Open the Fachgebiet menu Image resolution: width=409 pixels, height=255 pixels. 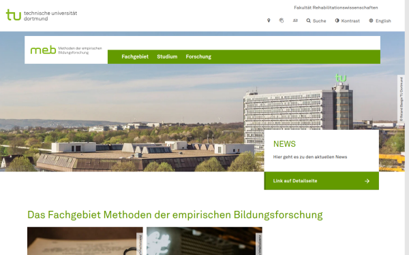(x=135, y=56)
